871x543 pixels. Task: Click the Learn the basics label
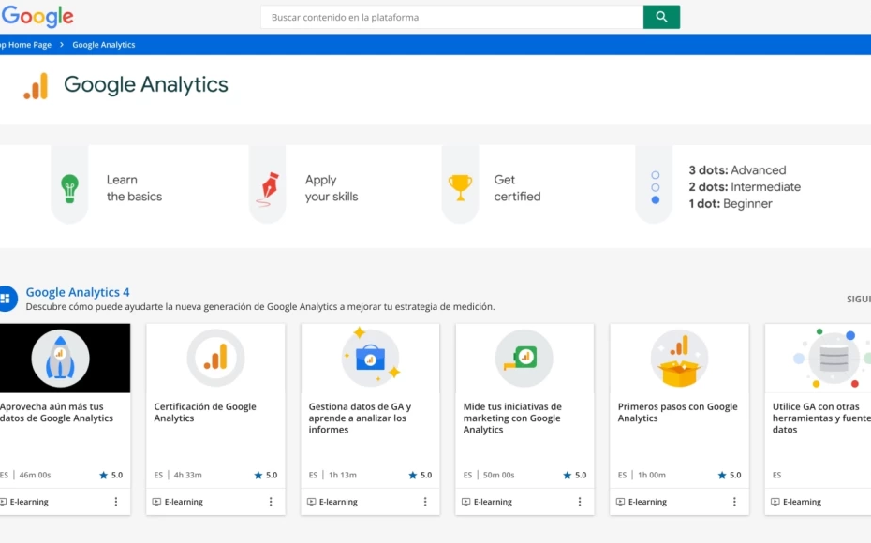pyautogui.click(x=135, y=188)
